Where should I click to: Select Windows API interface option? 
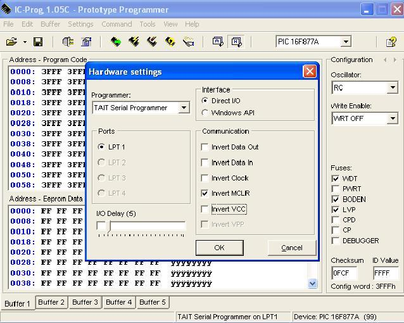[x=205, y=113]
